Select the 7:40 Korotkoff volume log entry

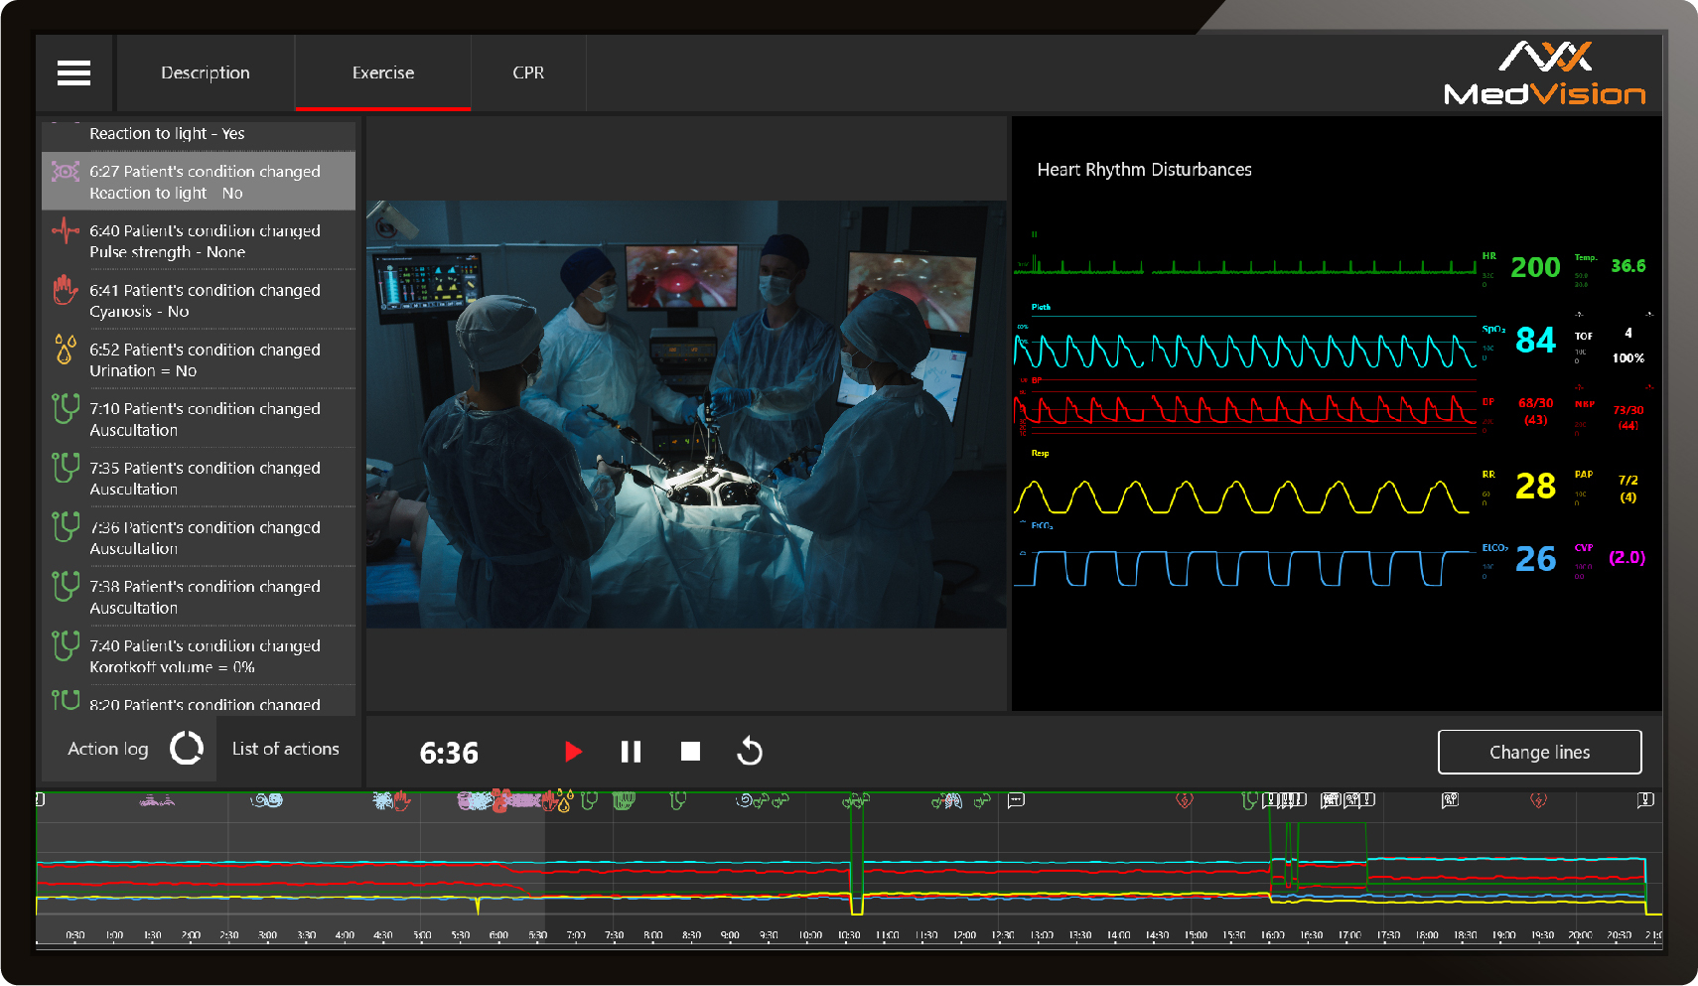[205, 655]
